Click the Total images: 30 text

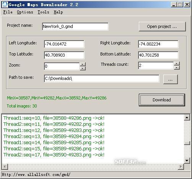pyautogui.click(x=22, y=106)
